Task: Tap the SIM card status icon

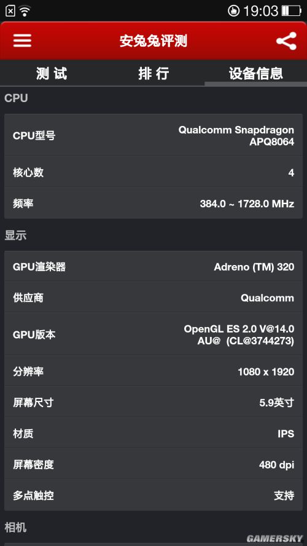Action: coord(10,11)
